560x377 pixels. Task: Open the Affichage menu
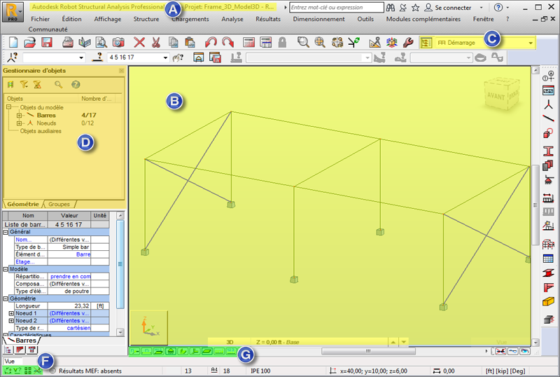tap(108, 19)
